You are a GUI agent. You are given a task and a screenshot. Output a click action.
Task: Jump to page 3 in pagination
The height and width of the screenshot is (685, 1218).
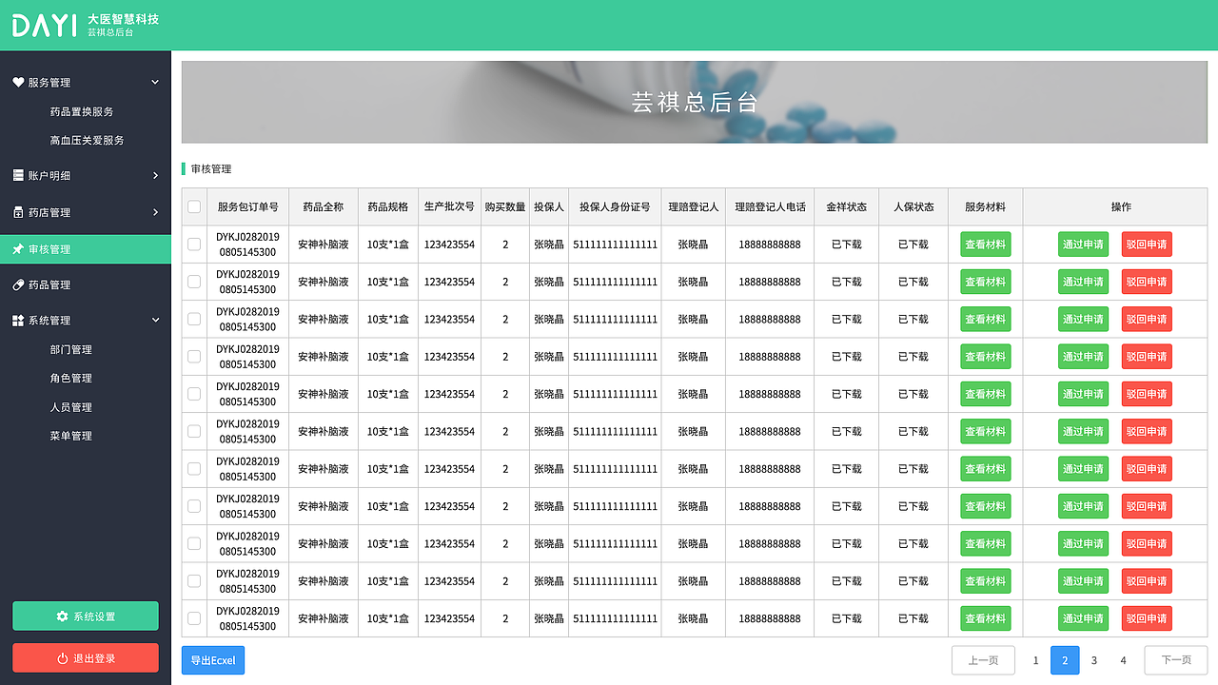click(1094, 660)
